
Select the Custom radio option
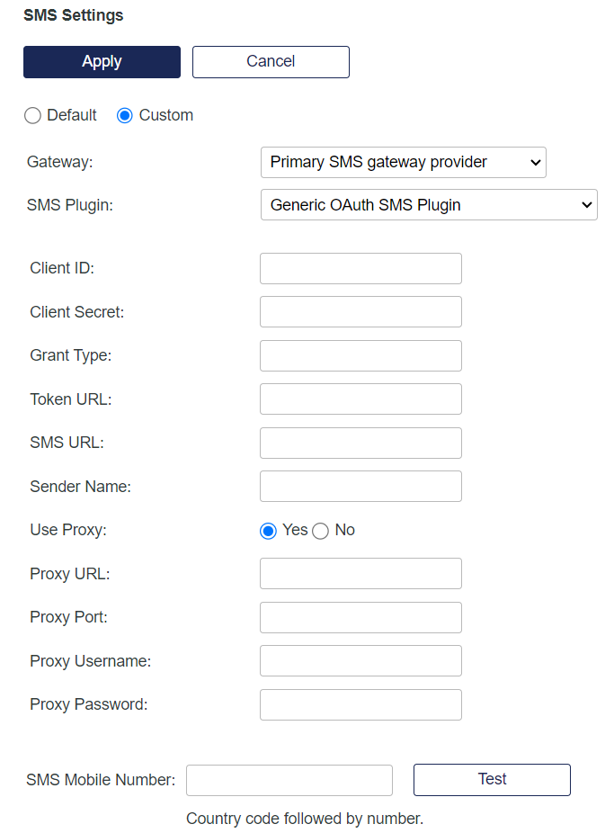(125, 115)
